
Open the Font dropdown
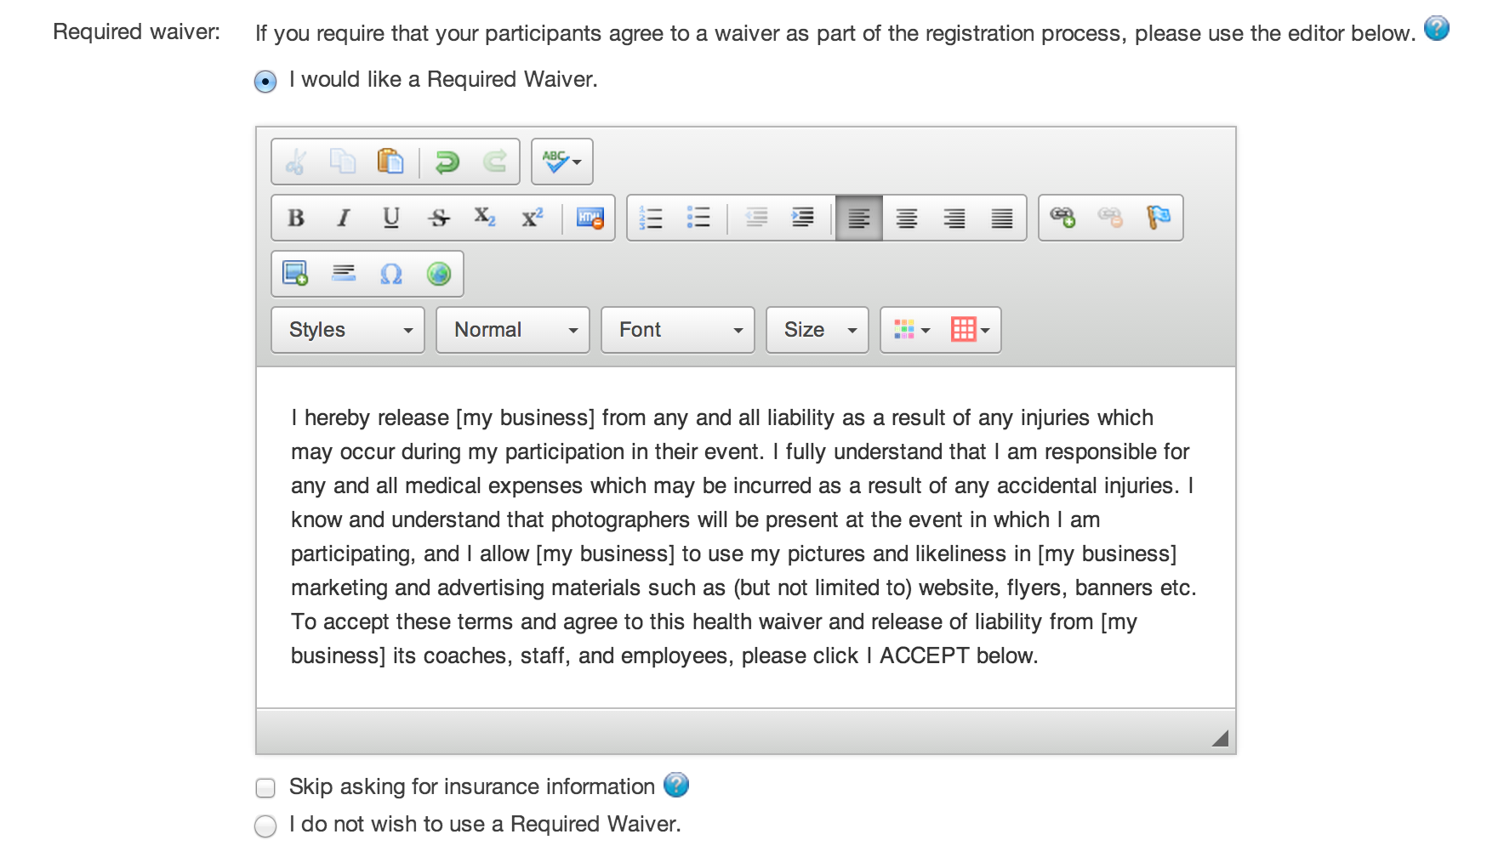coord(678,330)
